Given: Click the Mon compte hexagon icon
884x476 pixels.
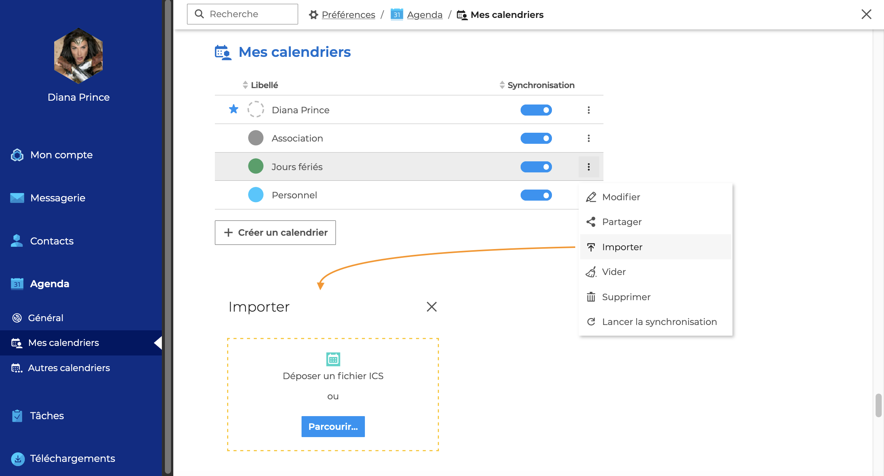Looking at the screenshot, I should pyautogui.click(x=17, y=155).
